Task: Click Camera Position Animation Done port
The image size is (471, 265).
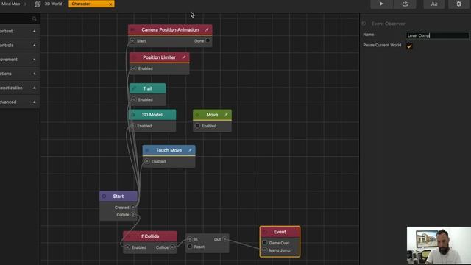Action: pyautogui.click(x=208, y=40)
